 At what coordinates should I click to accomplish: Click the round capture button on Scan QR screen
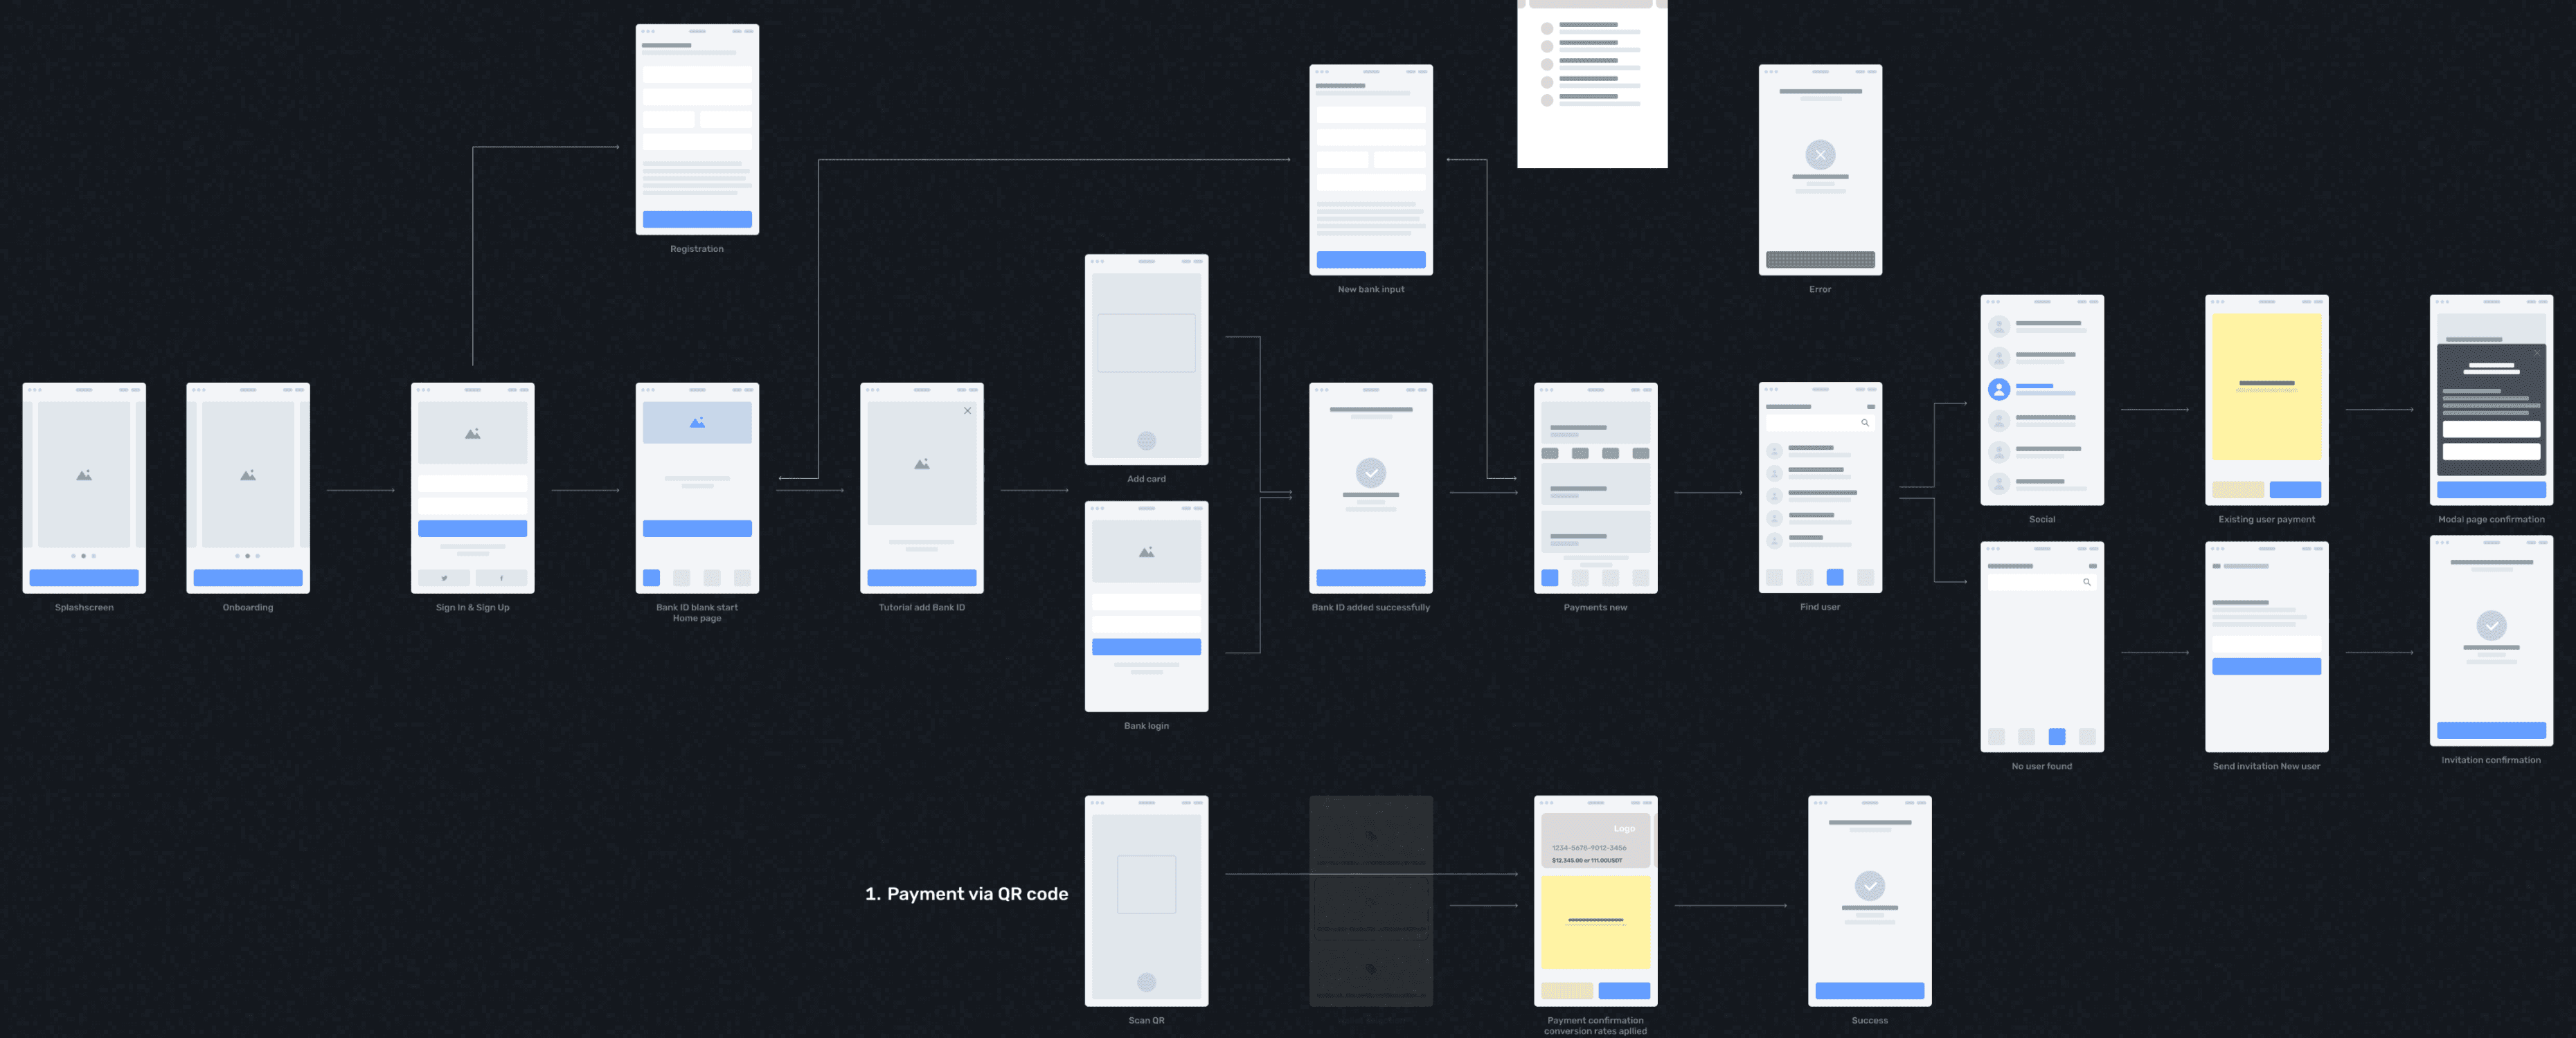[1146, 982]
